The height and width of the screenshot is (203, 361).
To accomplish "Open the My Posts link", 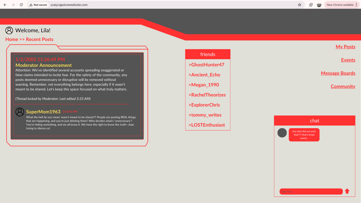I will click(345, 47).
